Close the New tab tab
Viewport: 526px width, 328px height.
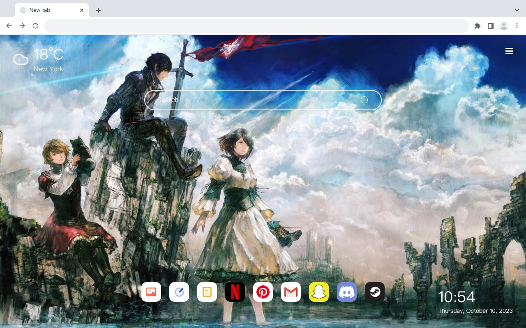point(82,10)
